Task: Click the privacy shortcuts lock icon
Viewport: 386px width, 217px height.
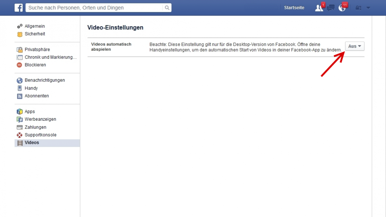Action: 358,8
